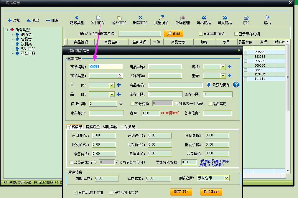The image size is (298, 198).
Task: Focus the 商品编码 input field in dialog
Action: (106, 67)
